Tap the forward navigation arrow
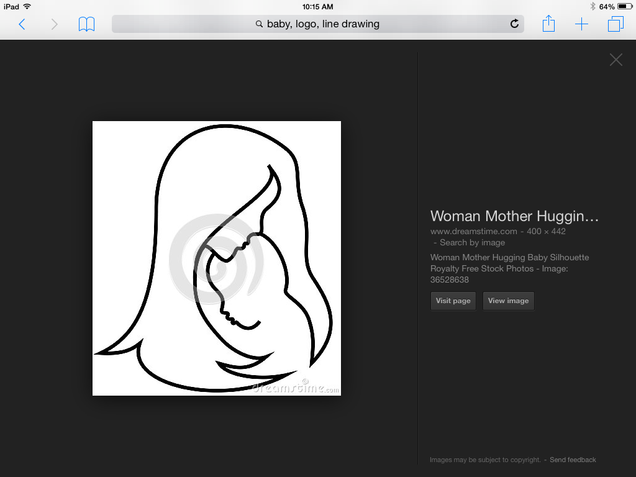Screen dimensions: 636x477 pos(54,24)
